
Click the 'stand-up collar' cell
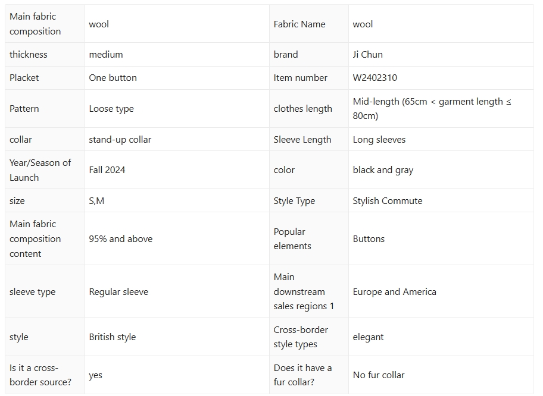click(120, 140)
